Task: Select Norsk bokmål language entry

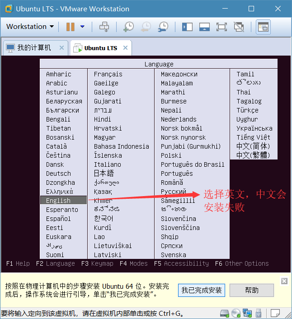Action: click(x=182, y=128)
